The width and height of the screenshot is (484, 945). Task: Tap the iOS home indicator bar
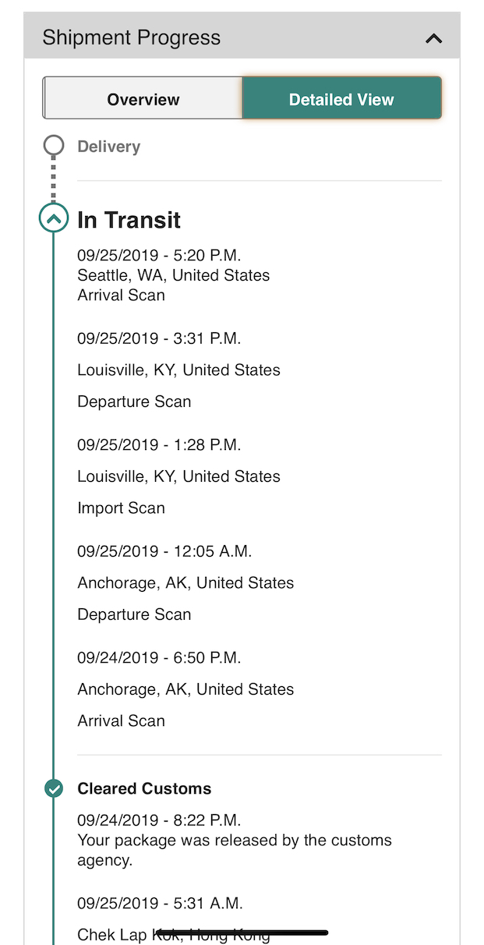(242, 933)
